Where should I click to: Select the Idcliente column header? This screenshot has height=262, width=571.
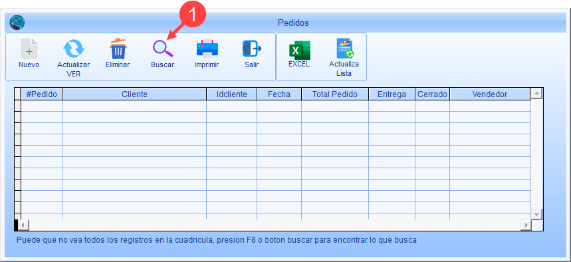click(231, 94)
